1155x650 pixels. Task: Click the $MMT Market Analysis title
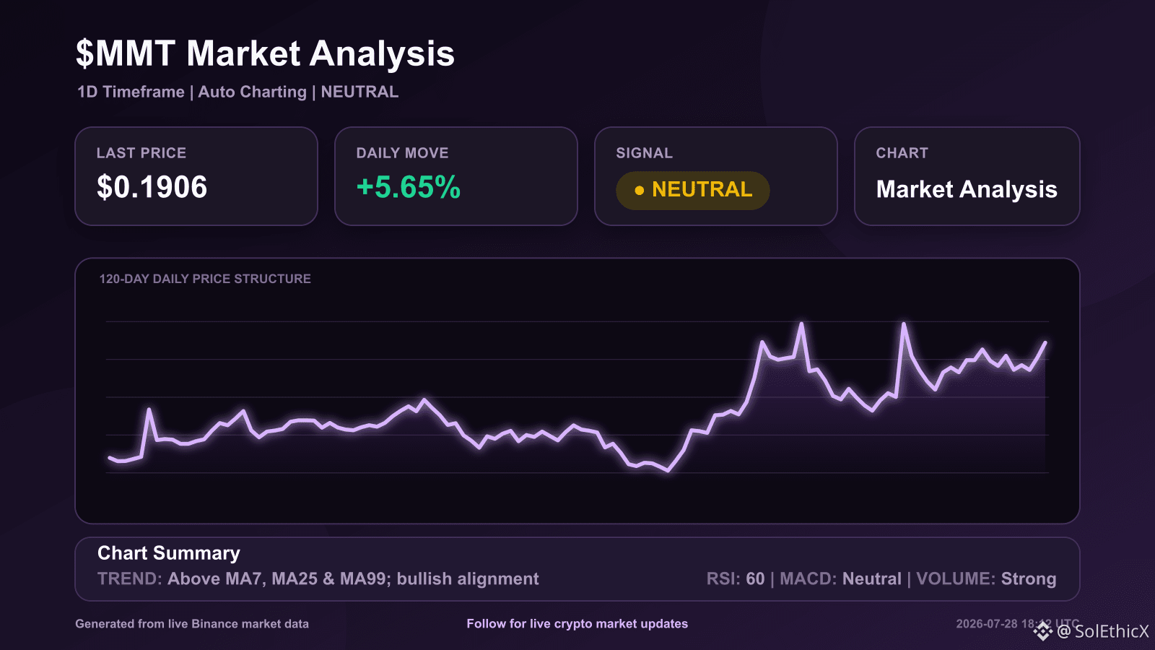point(265,54)
